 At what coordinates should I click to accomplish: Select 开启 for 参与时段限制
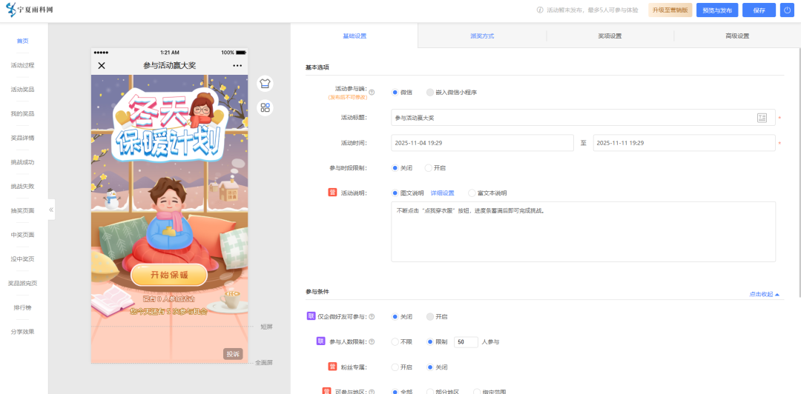[x=429, y=168]
